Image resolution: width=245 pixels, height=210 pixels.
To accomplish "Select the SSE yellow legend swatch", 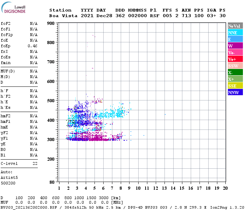I will tap(235, 86).
